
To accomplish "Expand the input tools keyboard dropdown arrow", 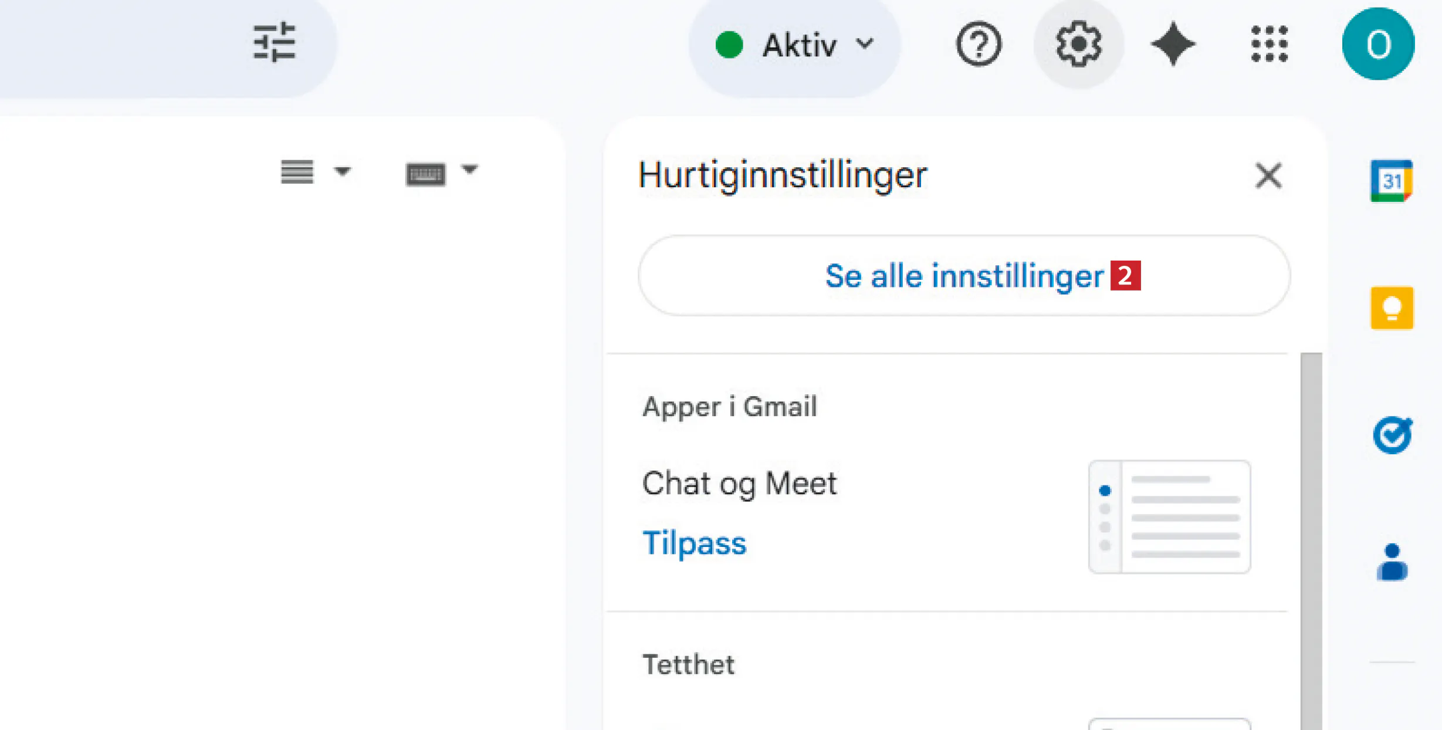I will coord(469,170).
